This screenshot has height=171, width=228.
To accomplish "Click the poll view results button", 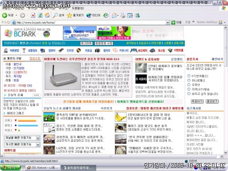I will pyautogui.click(x=212, y=101).
